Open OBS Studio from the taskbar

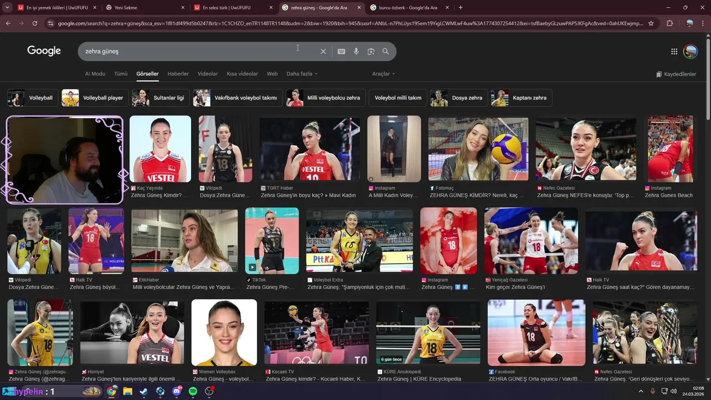click(x=209, y=391)
